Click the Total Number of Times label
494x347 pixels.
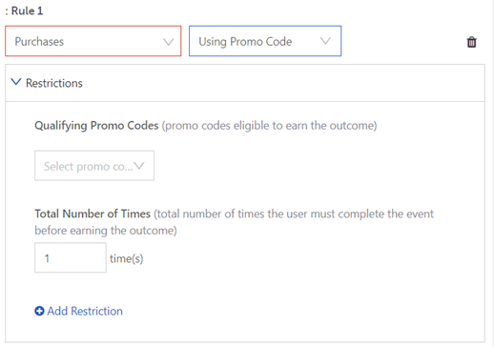pyautogui.click(x=93, y=214)
